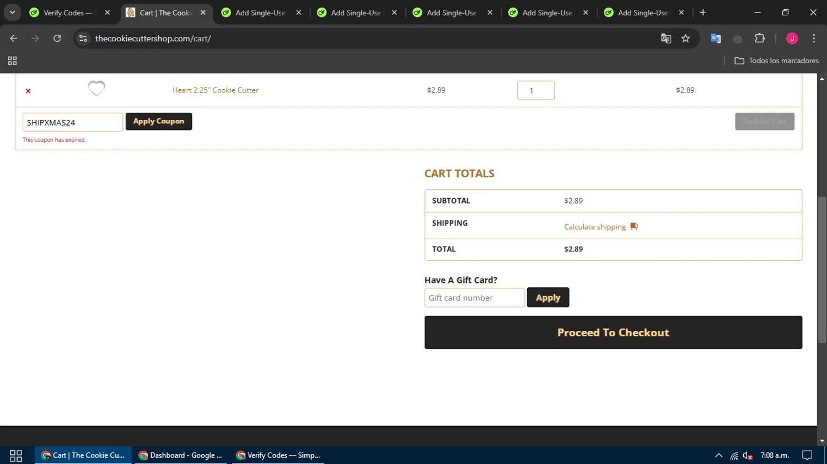Click the SUBTOTAL value $2.89

click(573, 201)
